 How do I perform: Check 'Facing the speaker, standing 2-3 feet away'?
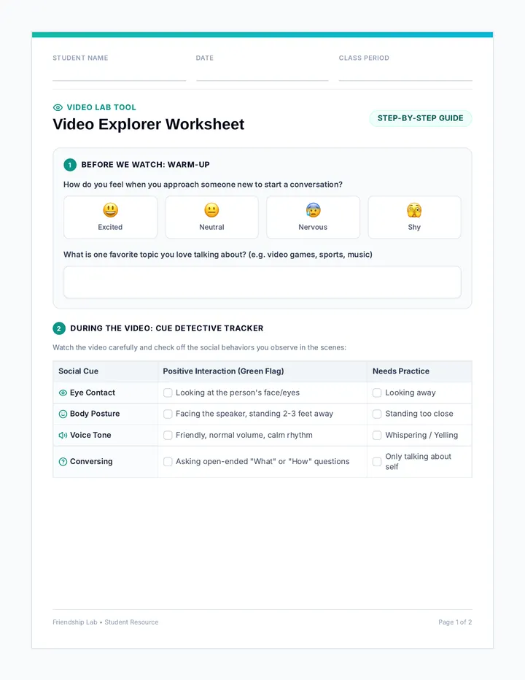tap(168, 414)
